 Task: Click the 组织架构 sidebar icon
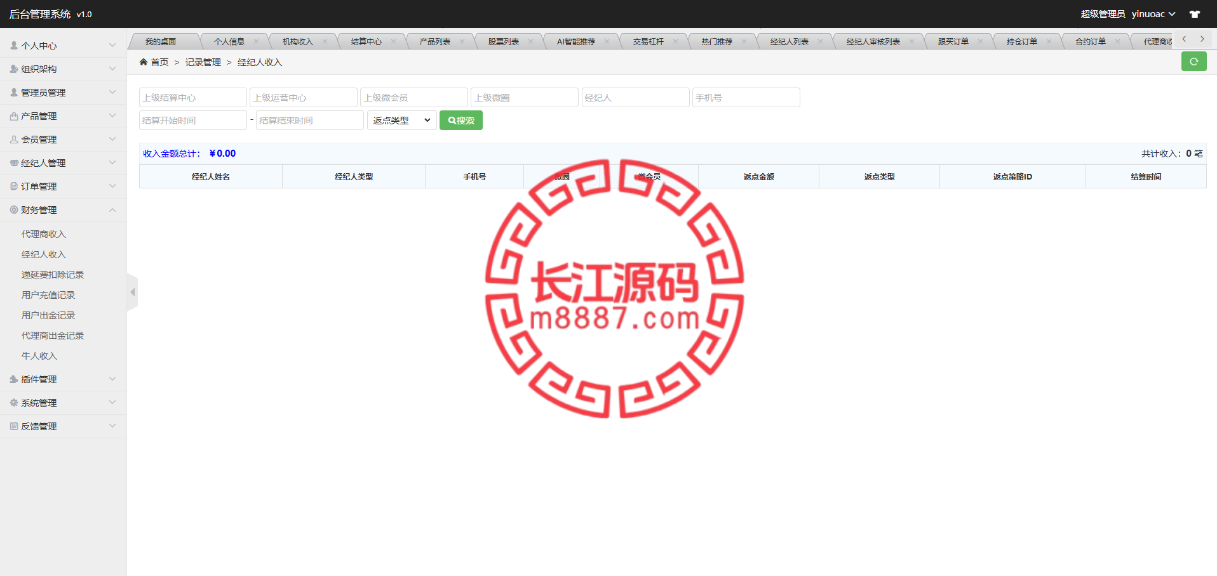click(x=14, y=69)
